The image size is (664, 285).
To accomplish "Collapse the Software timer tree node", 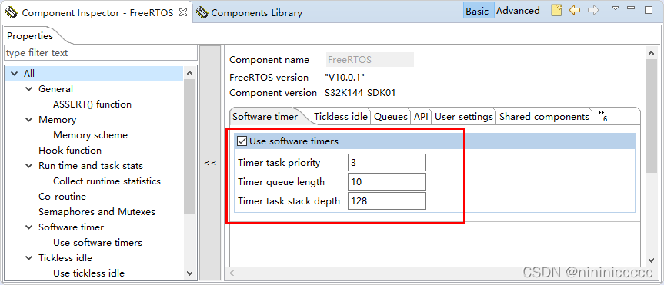I will coord(28,227).
